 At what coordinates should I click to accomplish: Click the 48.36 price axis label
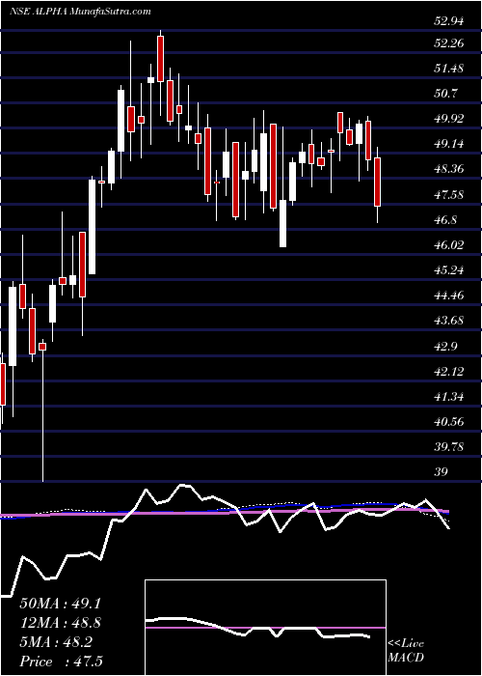click(448, 169)
